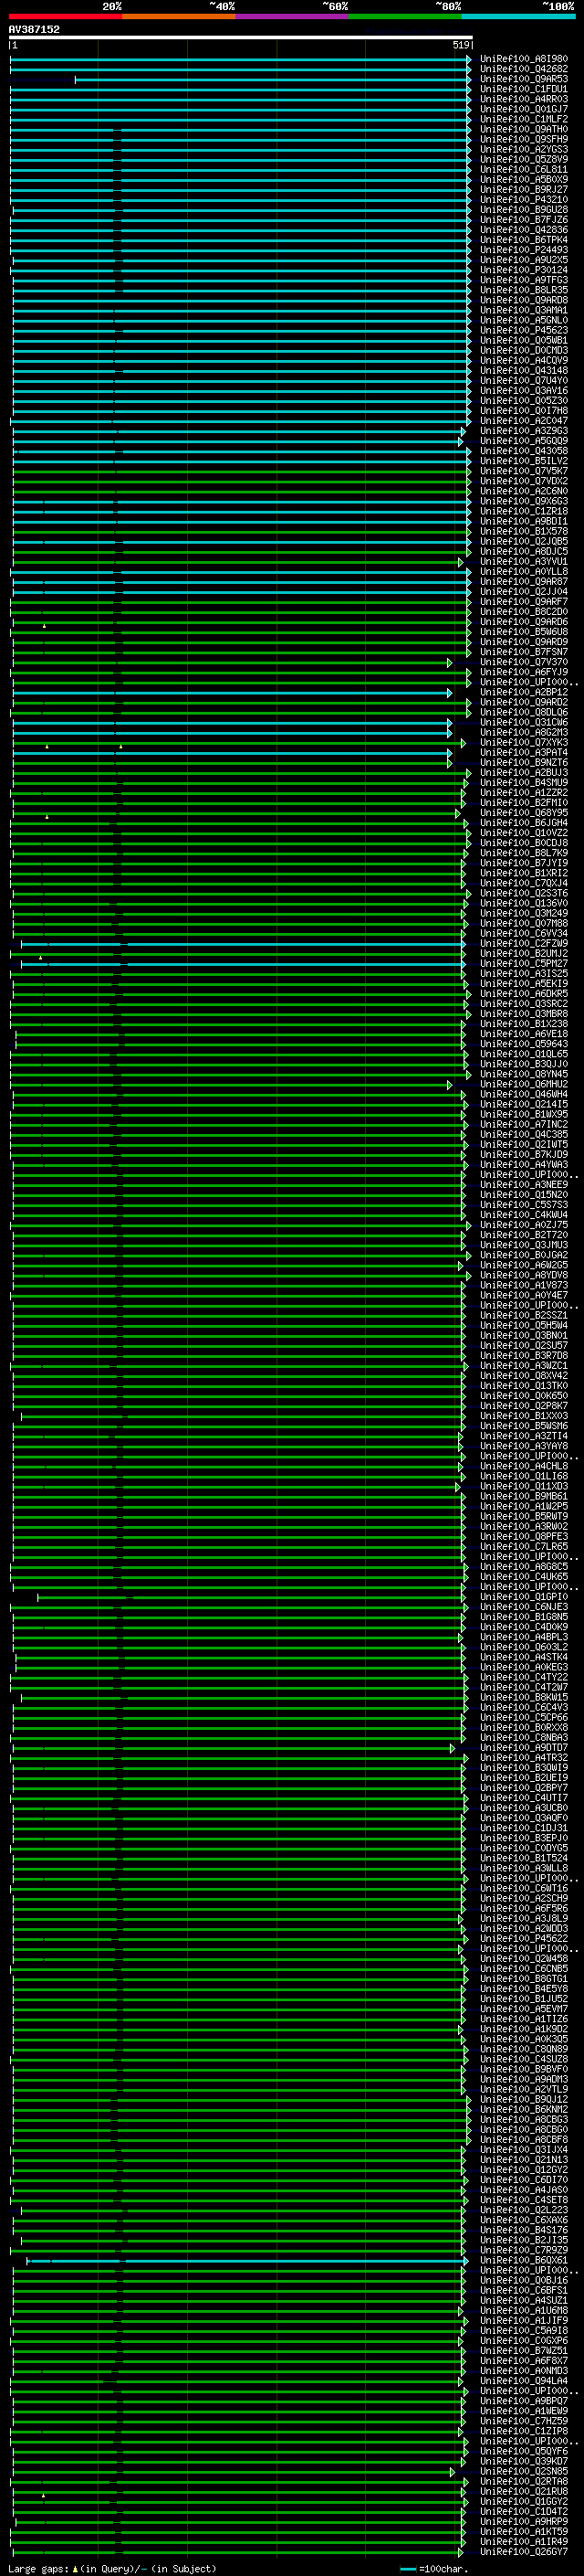This screenshot has width=584, height=2576.
Task: Open hit UniRef100_Q01GJ7
Action: [x=524, y=109]
